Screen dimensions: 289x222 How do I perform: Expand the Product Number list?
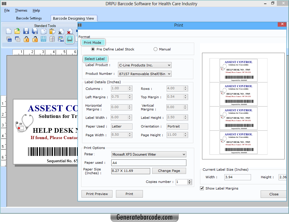[x=170, y=74]
